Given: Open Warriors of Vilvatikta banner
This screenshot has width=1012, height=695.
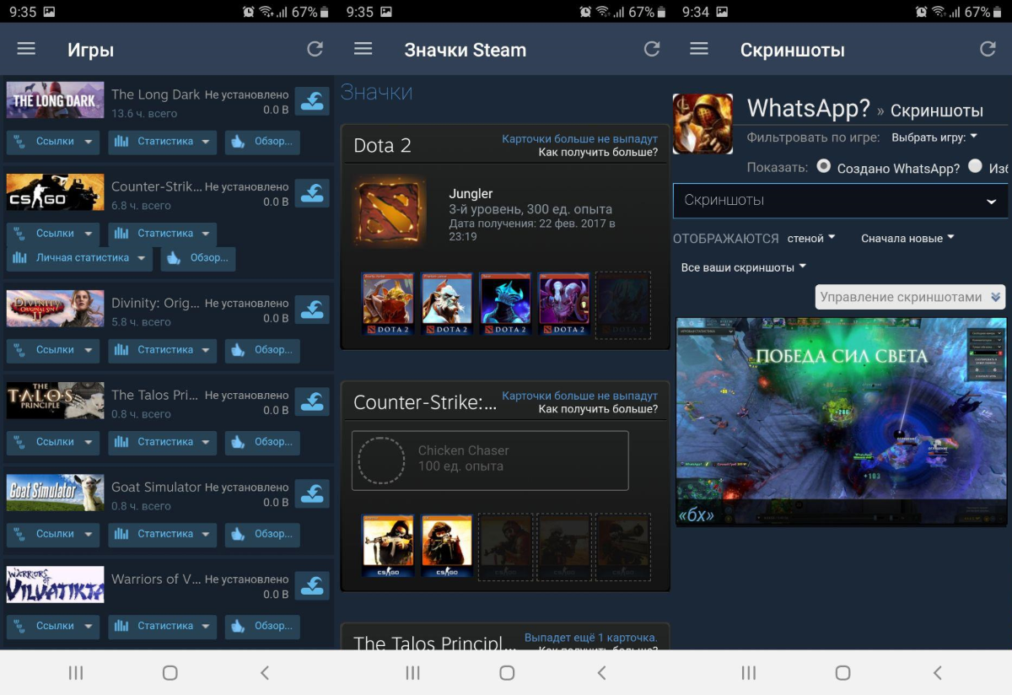Looking at the screenshot, I should tap(56, 585).
